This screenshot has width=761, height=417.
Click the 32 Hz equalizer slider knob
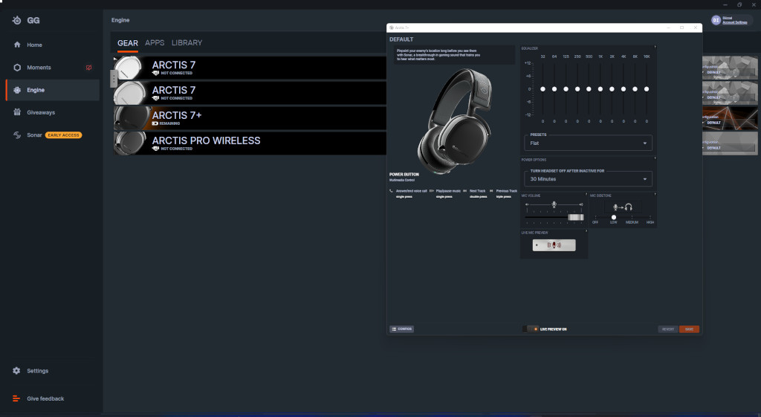tap(543, 89)
